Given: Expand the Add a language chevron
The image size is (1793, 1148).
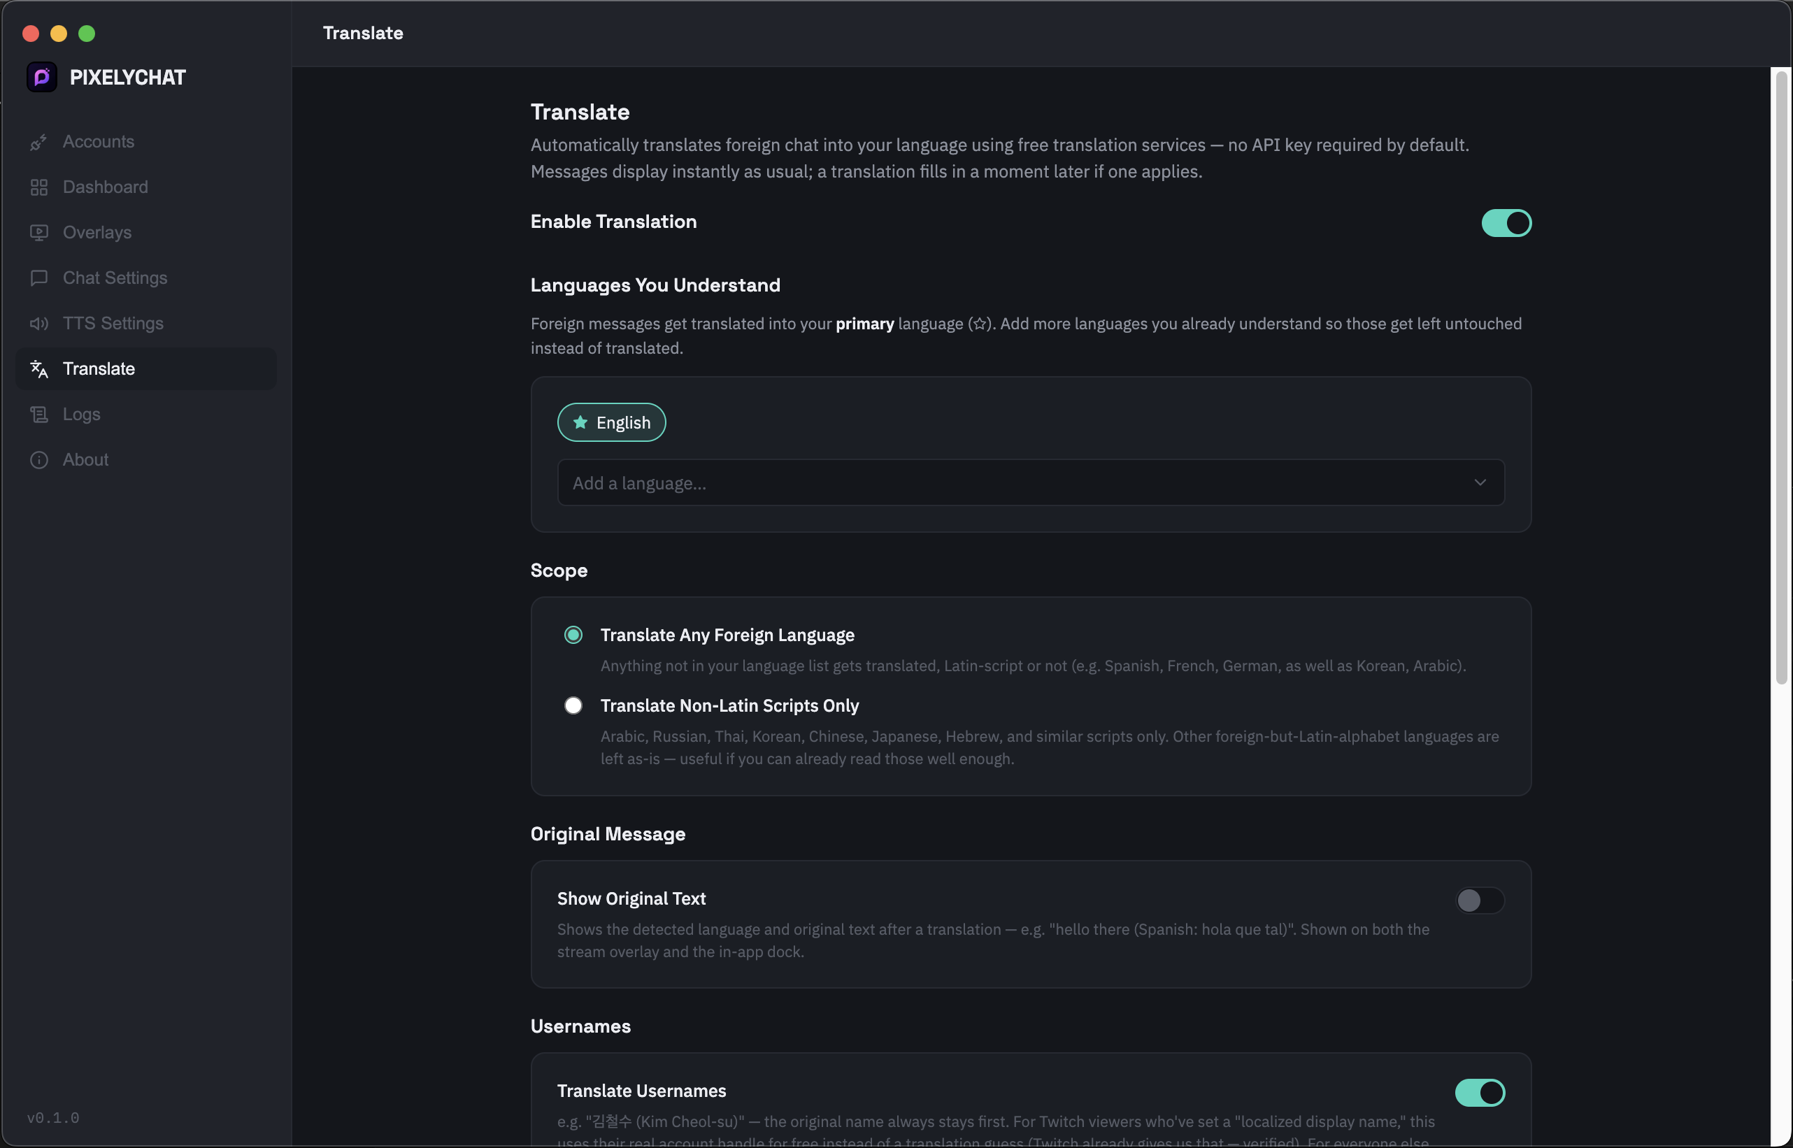Looking at the screenshot, I should 1480,482.
